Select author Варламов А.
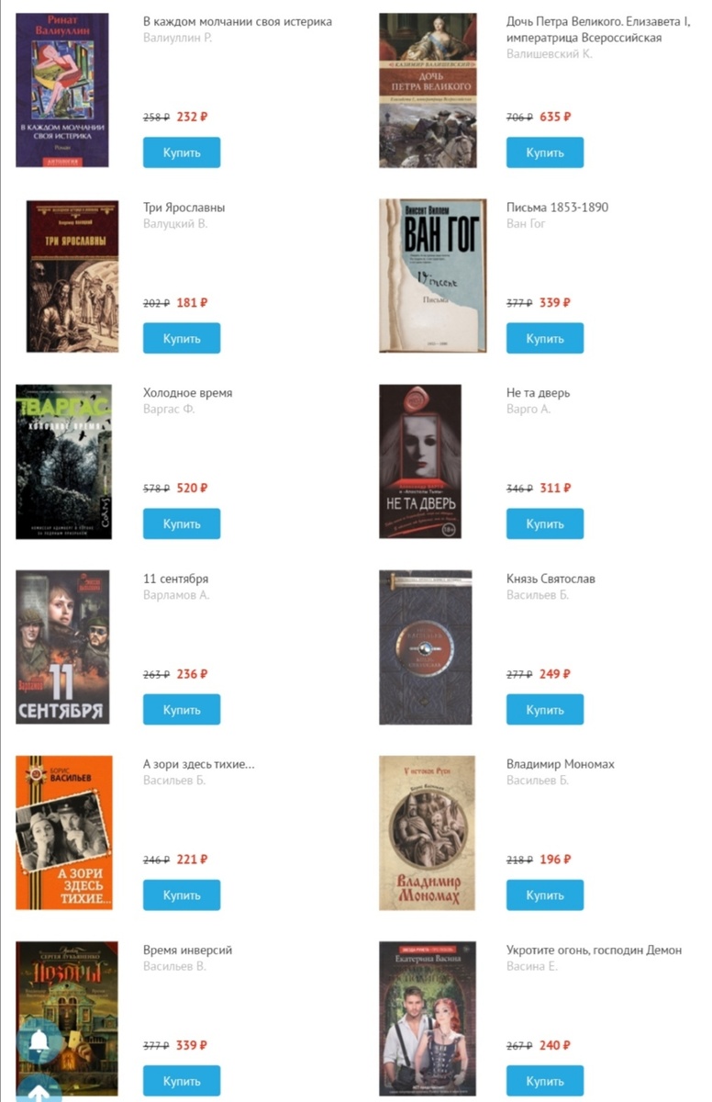The height and width of the screenshot is (1102, 712). [176, 595]
